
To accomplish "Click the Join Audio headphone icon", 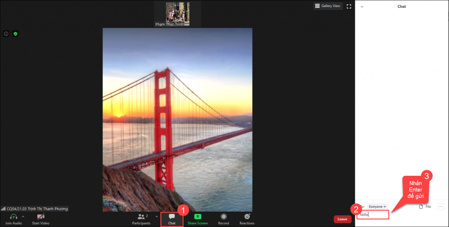I will point(14,217).
